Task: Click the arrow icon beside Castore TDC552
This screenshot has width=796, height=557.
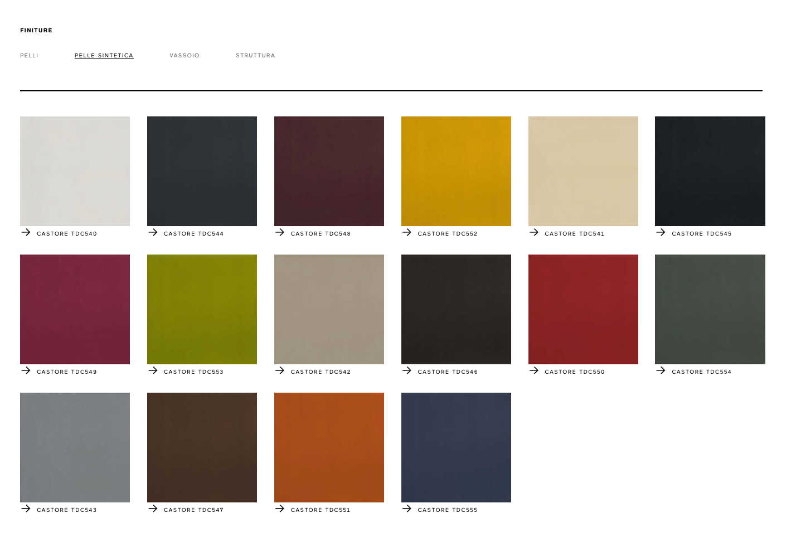Action: [407, 232]
